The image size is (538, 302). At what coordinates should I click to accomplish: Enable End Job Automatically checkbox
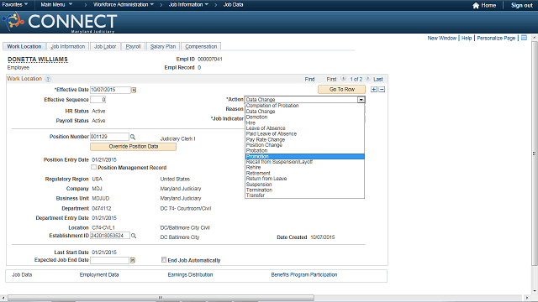164,260
